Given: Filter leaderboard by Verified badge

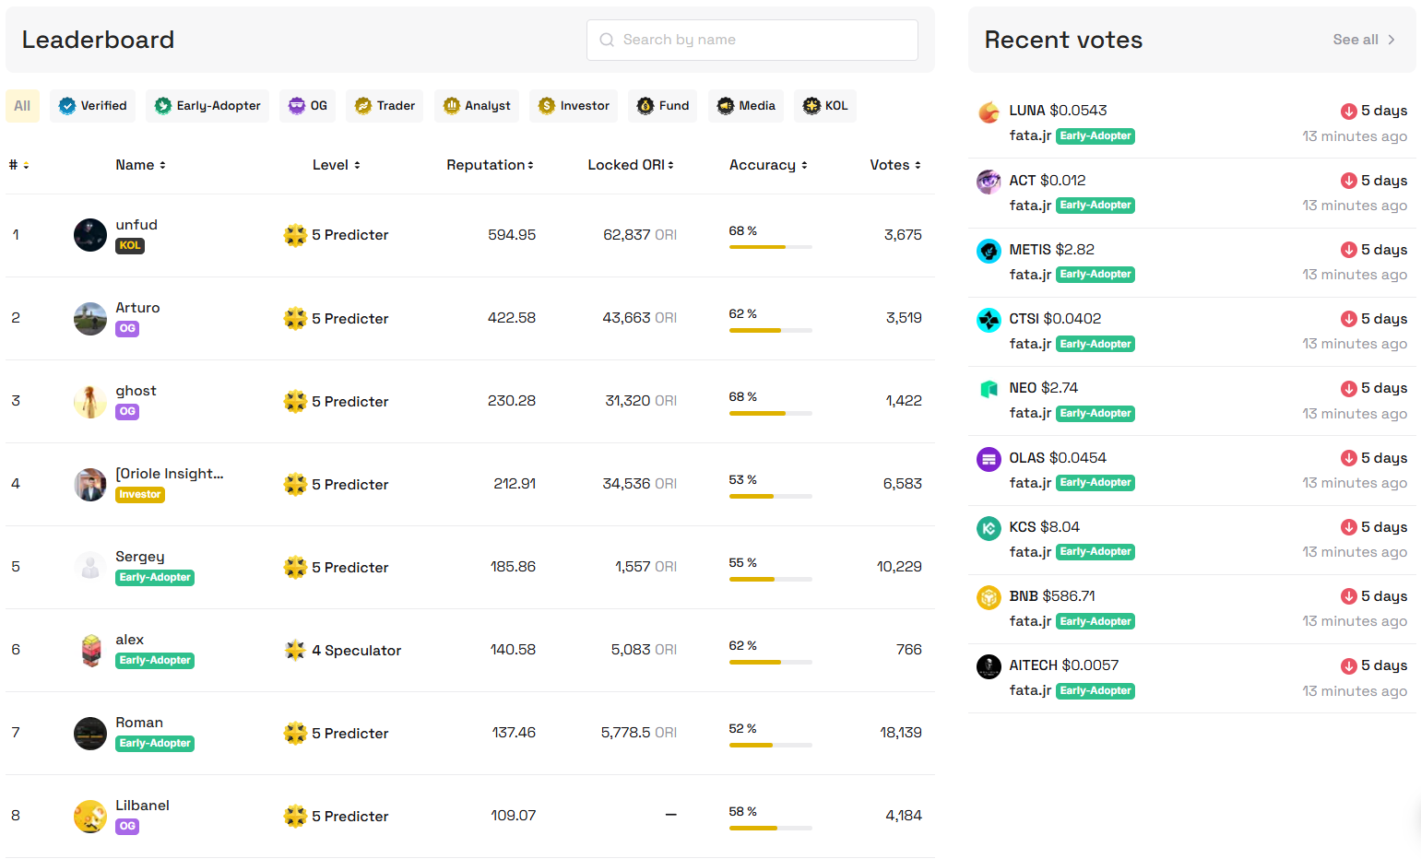Looking at the screenshot, I should pos(93,106).
